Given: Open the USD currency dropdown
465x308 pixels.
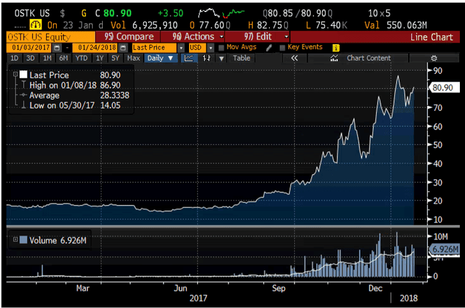Looking at the screenshot, I should (211, 48).
